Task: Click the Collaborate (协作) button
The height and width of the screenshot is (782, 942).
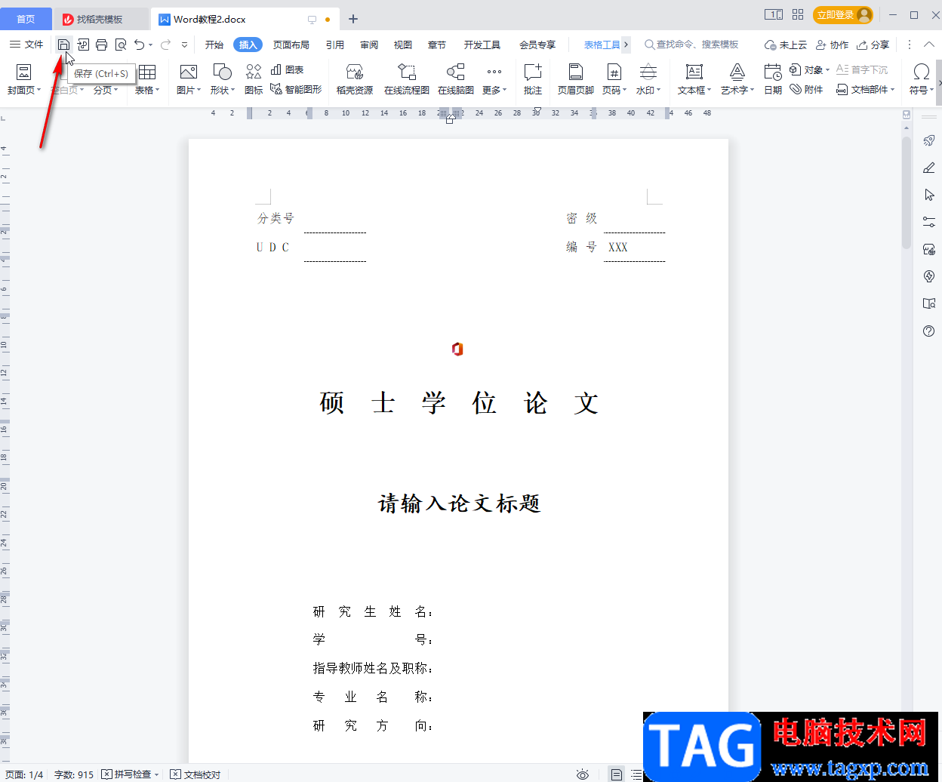Action: pyautogui.click(x=833, y=45)
